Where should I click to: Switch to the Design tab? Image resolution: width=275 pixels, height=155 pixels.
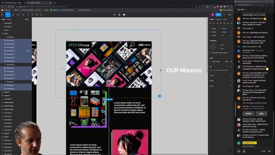(212, 19)
